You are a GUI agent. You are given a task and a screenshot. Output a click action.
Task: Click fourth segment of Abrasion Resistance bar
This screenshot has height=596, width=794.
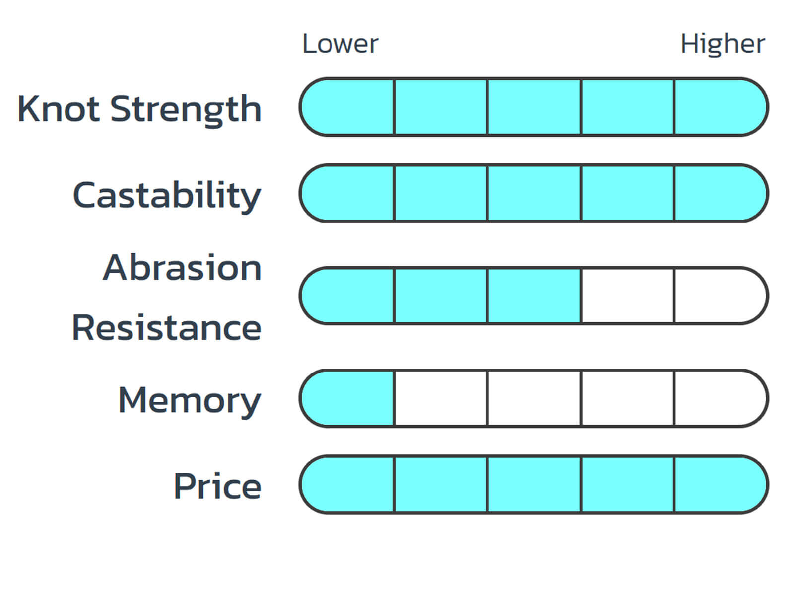pos(627,296)
